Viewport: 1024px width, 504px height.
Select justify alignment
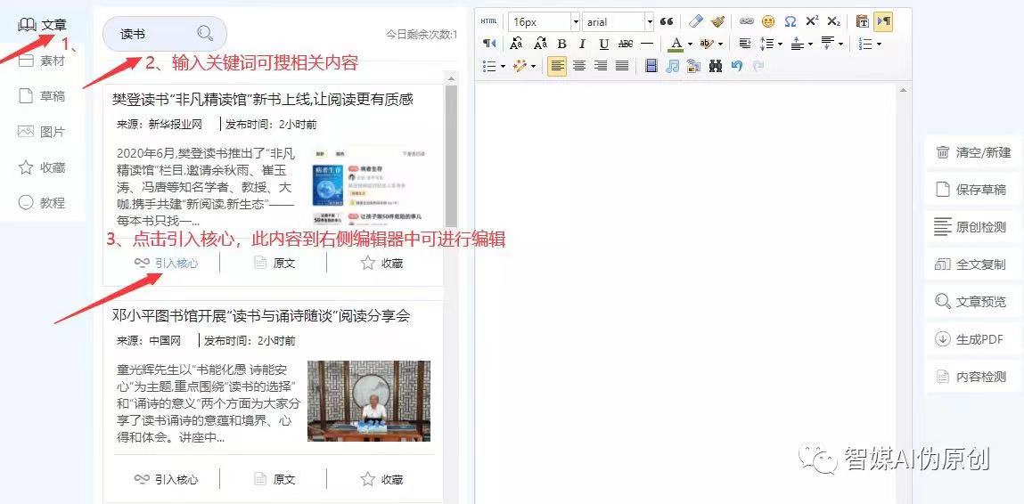click(622, 66)
